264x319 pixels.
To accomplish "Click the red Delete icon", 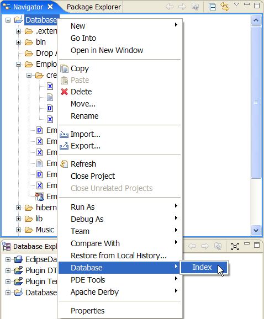I will (x=64, y=92).
